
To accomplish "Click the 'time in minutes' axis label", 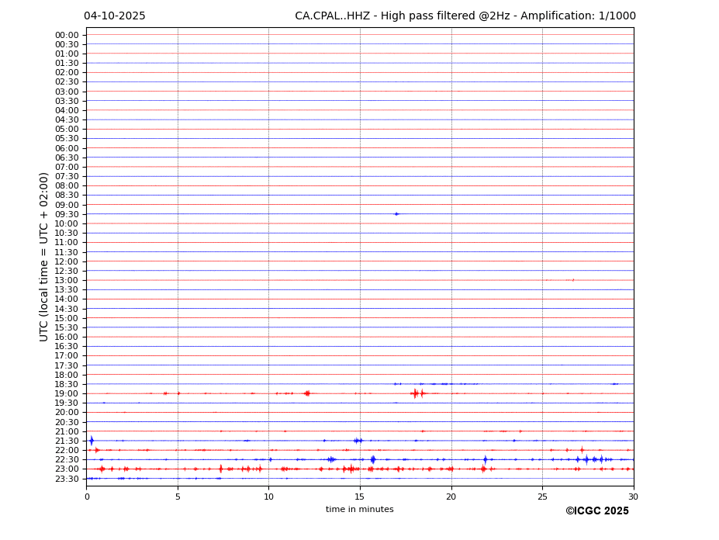I will tap(359, 510).
